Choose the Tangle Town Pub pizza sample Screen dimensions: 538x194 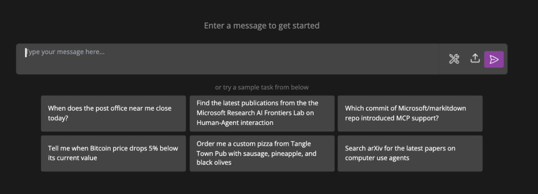pyautogui.click(x=262, y=153)
